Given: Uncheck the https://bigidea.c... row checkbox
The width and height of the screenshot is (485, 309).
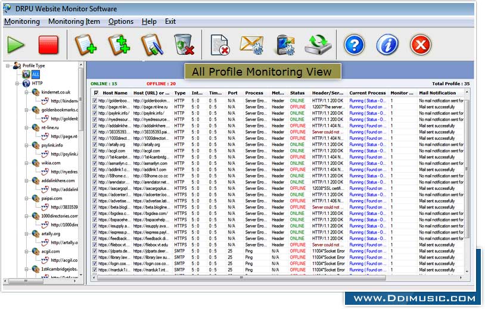Looking at the screenshot, I should coord(95,213).
